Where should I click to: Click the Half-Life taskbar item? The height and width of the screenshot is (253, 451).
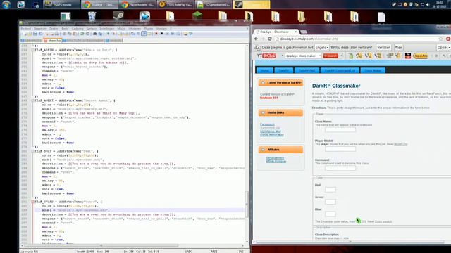coord(175,4)
